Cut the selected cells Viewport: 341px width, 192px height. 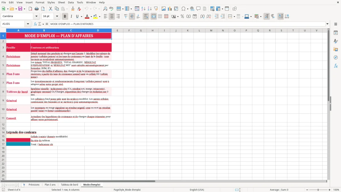pos(50,9)
